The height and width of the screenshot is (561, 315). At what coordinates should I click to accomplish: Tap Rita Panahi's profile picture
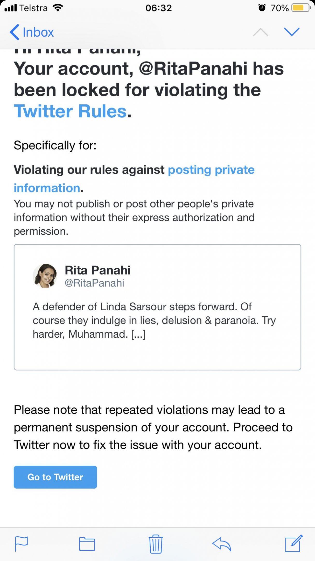pyautogui.click(x=45, y=276)
